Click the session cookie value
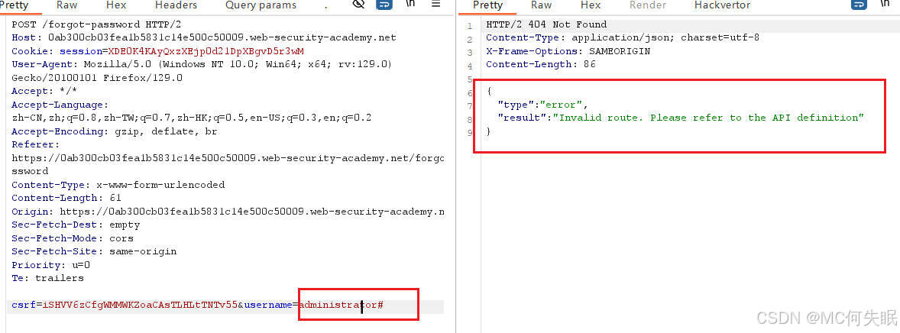The height and width of the screenshot is (333, 900). [x=206, y=51]
